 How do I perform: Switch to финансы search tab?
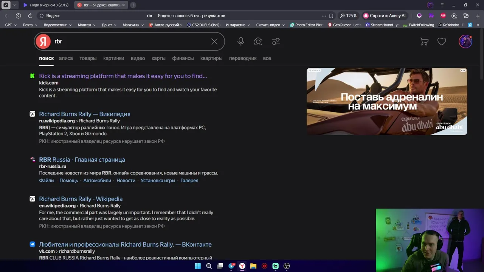183,59
